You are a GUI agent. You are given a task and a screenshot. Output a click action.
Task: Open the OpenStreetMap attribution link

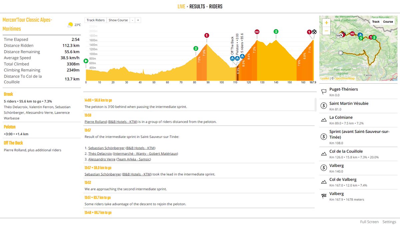345,78
